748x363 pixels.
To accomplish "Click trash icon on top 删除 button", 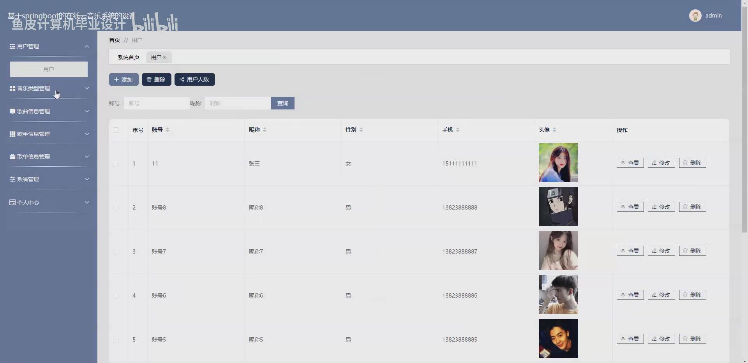I will pyautogui.click(x=149, y=79).
